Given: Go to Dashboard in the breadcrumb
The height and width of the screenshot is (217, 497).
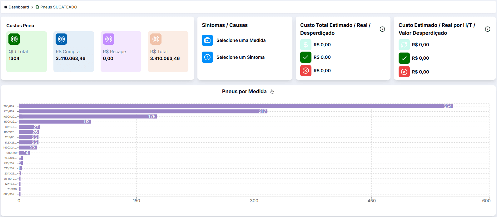Looking at the screenshot, I should [x=19, y=7].
